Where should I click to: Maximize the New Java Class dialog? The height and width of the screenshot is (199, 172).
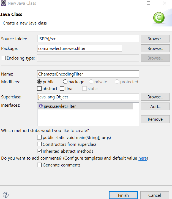pyautogui.click(x=148, y=3)
